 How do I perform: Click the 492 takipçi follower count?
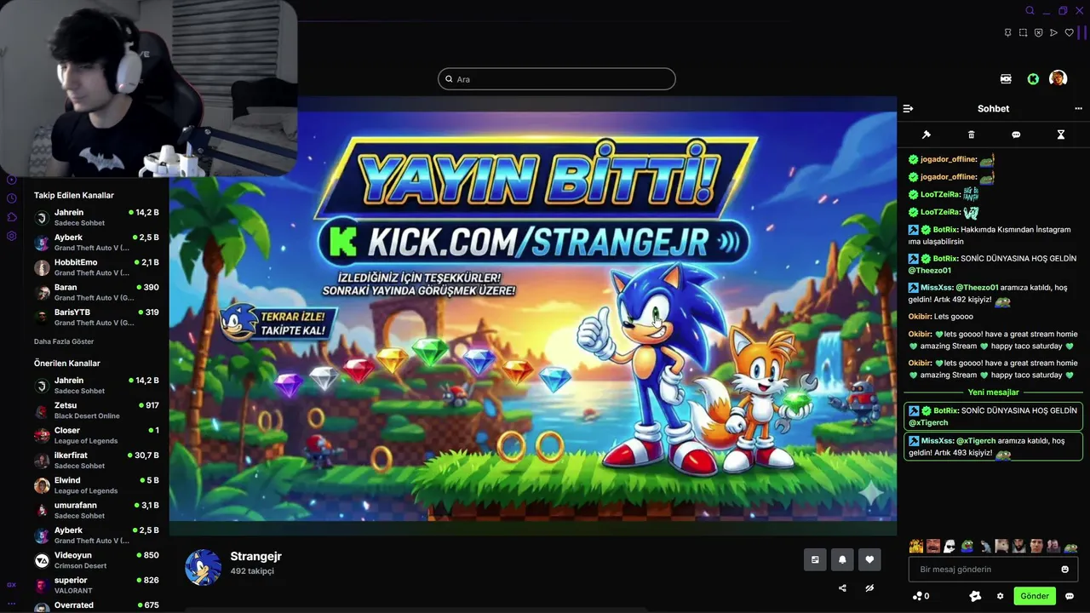[x=252, y=571]
